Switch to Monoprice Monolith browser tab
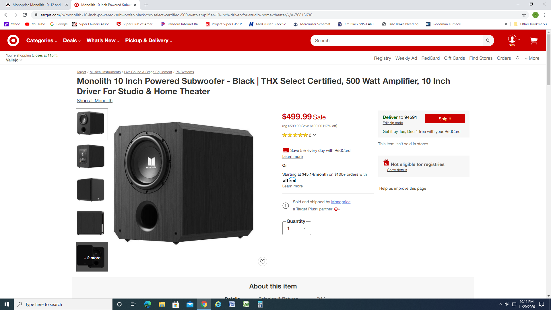551x310 pixels. [36, 5]
